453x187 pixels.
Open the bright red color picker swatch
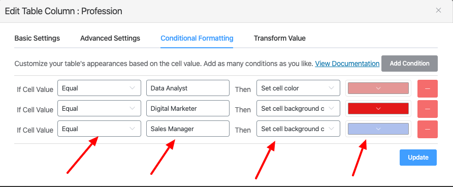click(x=378, y=108)
